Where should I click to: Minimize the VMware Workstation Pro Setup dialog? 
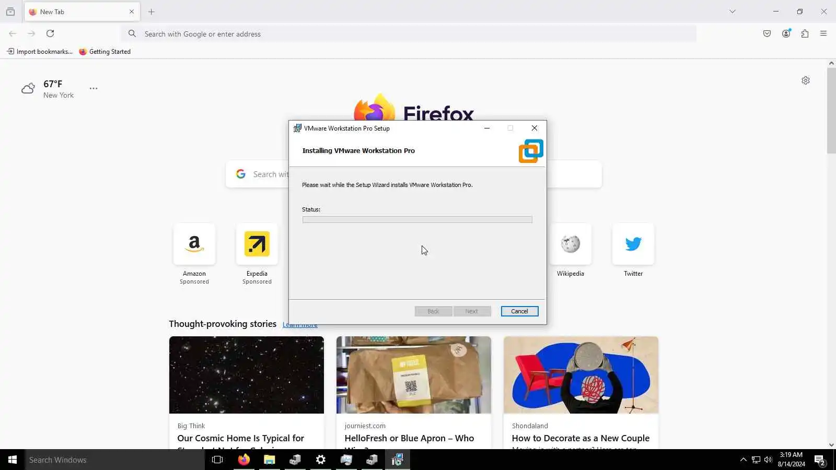click(487, 128)
